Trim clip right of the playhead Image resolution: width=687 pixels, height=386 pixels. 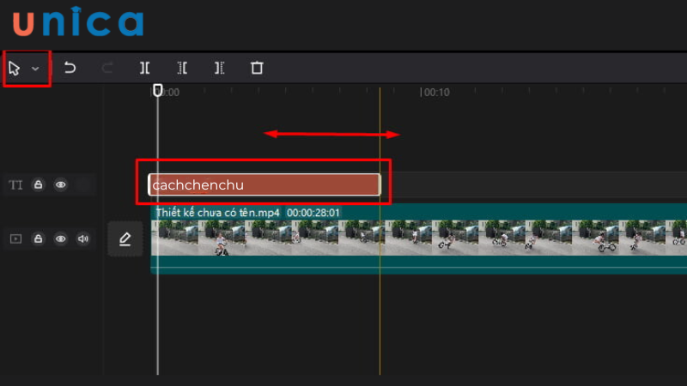point(220,68)
